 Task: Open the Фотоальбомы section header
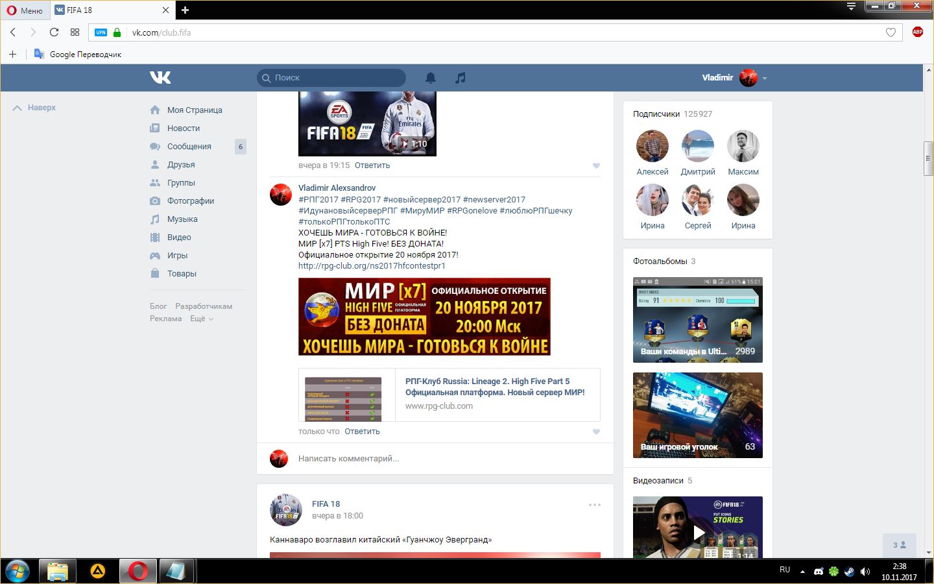664,262
